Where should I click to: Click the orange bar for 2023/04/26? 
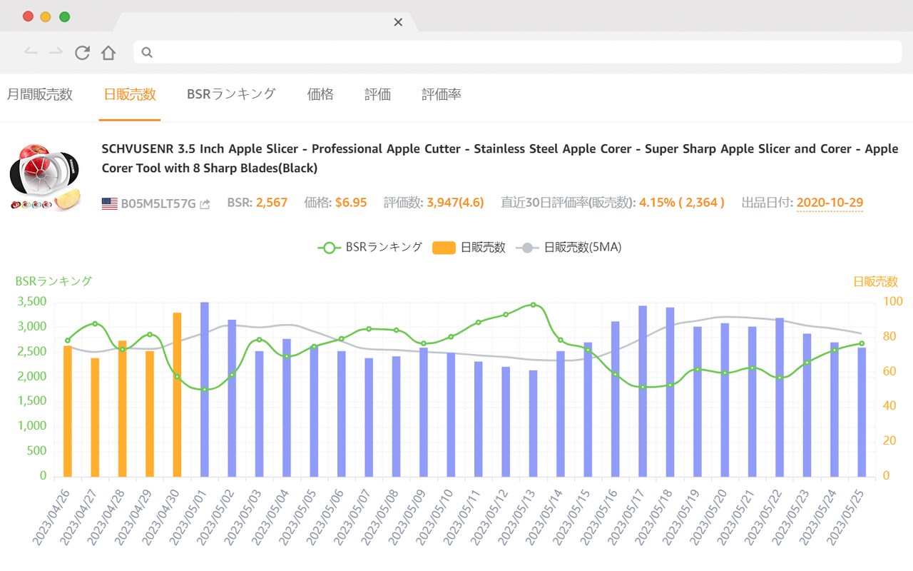pyautogui.click(x=68, y=411)
